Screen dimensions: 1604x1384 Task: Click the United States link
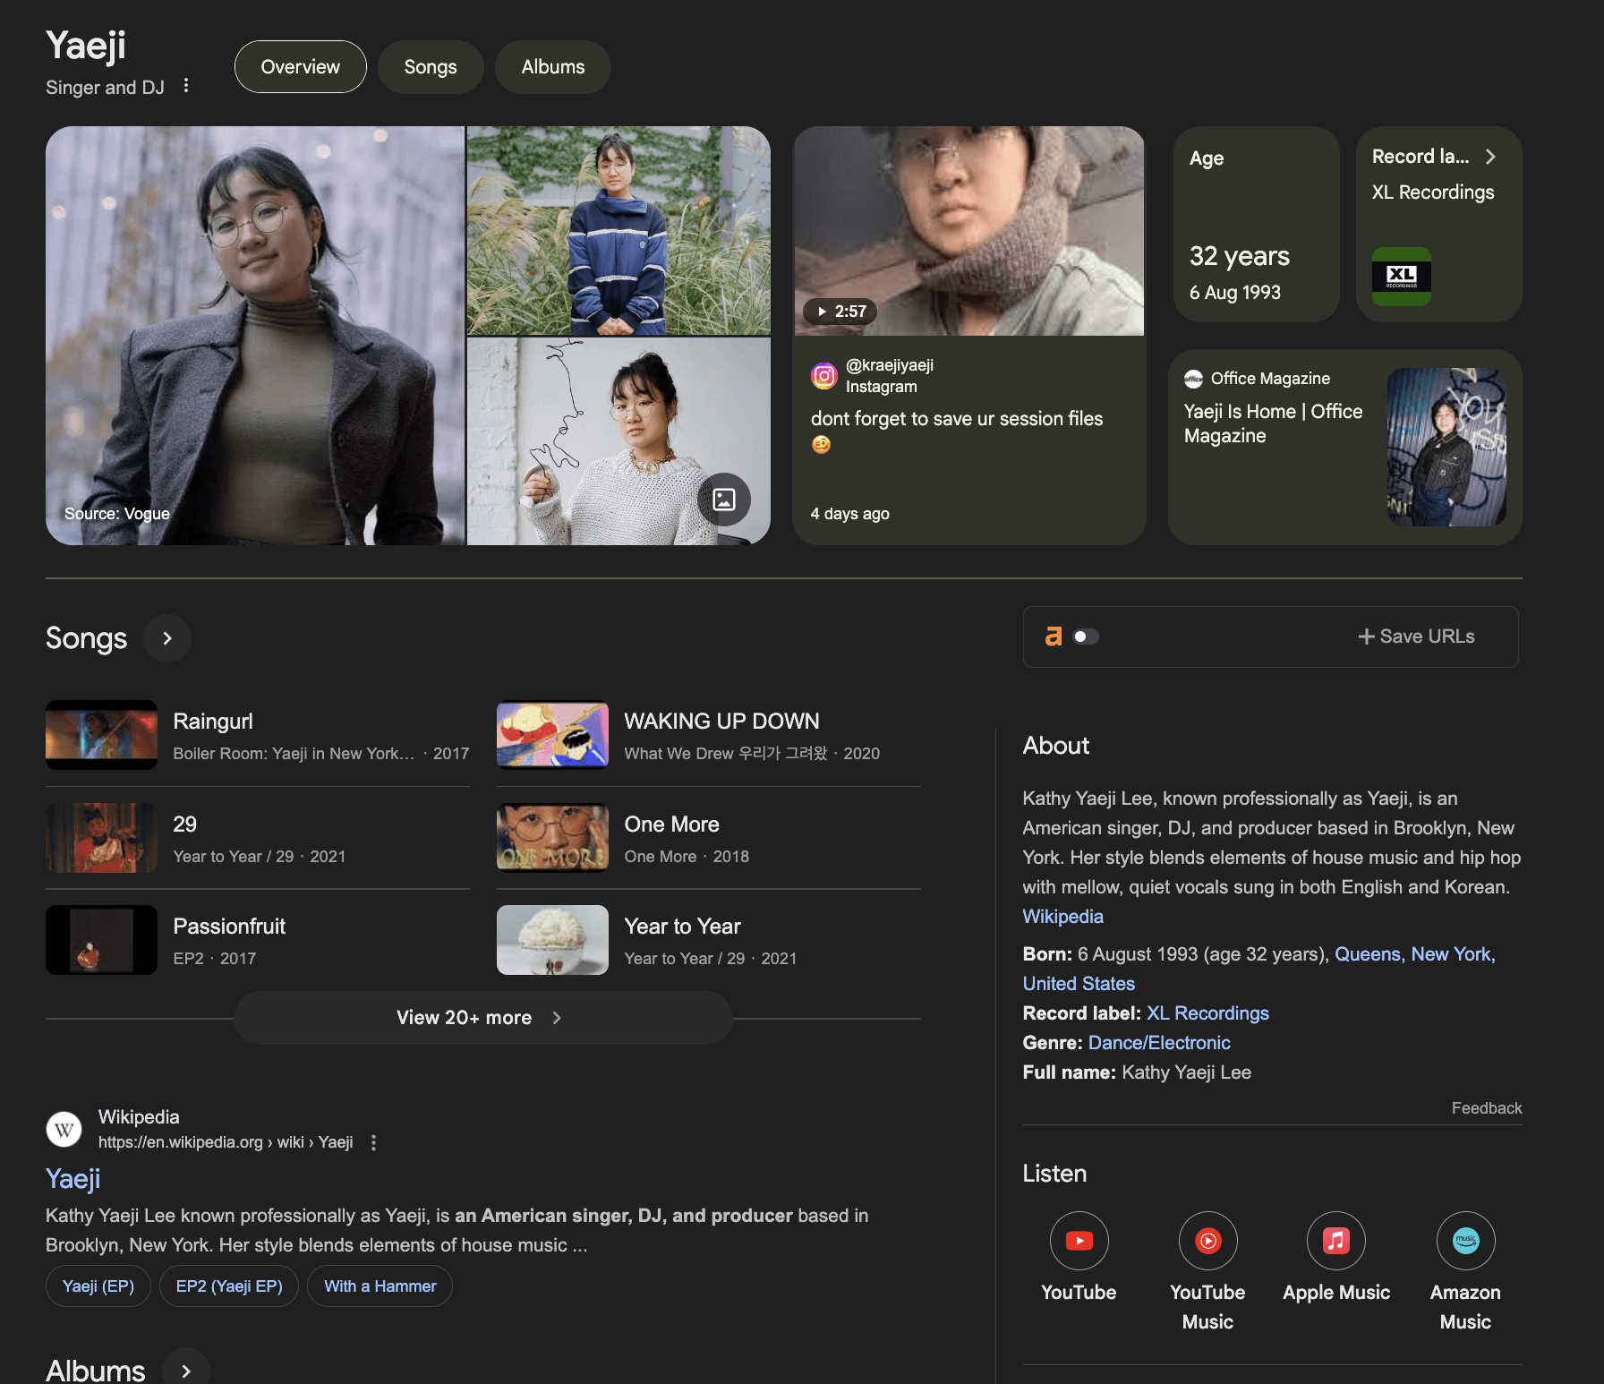coord(1079,984)
